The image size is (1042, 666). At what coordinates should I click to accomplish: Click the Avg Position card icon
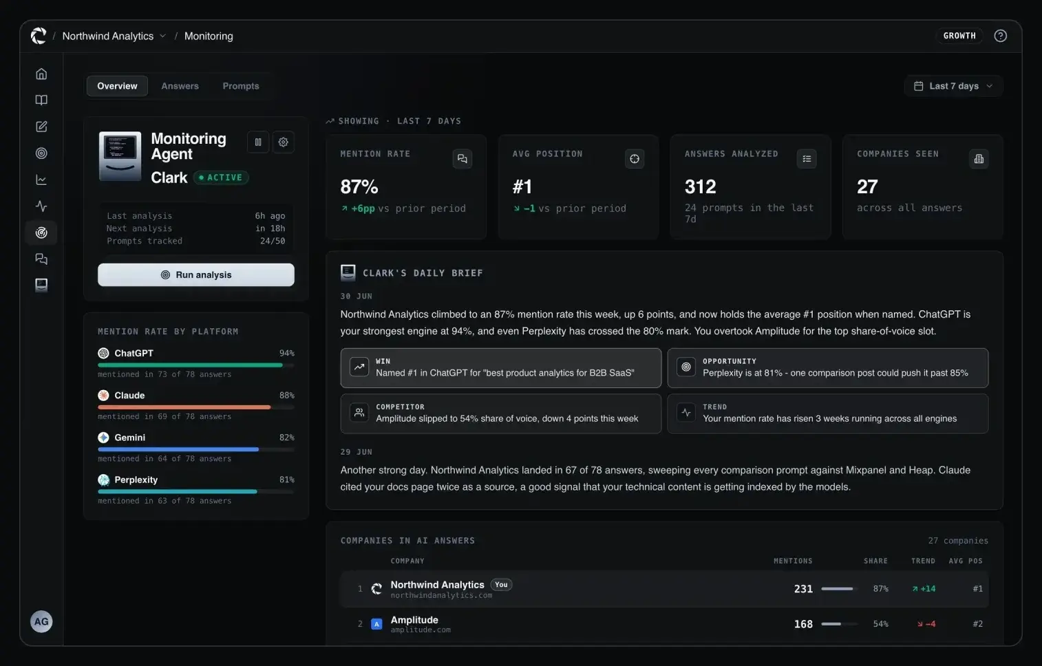click(635, 159)
